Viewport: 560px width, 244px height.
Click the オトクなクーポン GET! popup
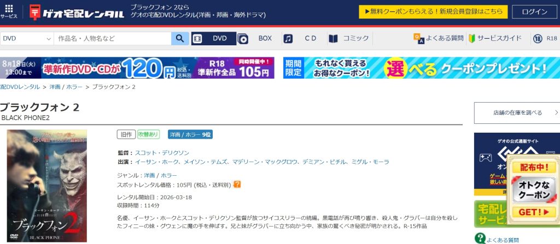click(534, 190)
